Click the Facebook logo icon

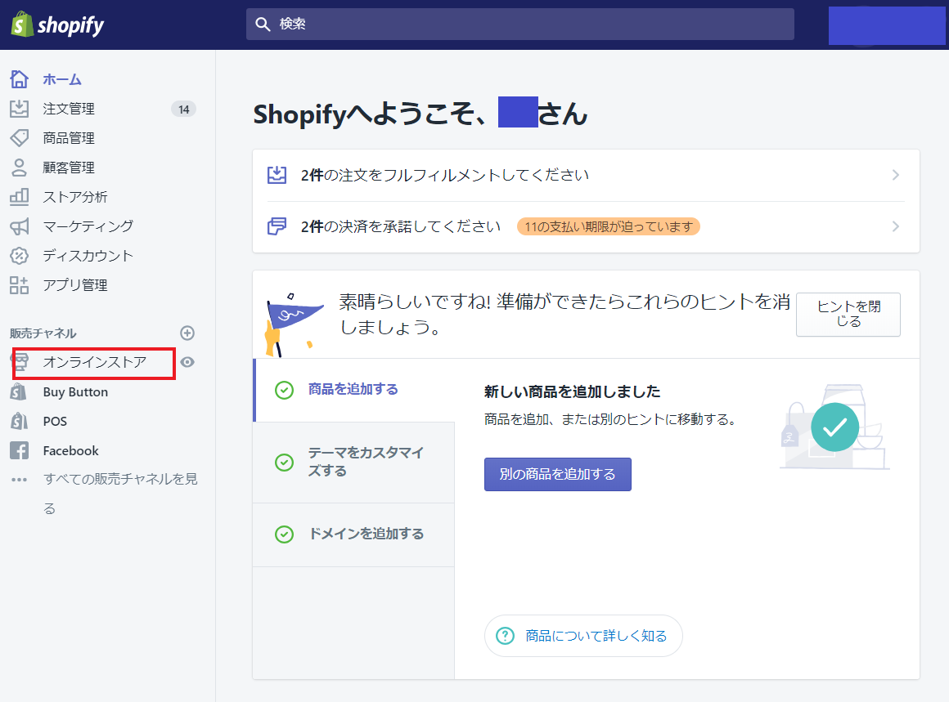coord(20,450)
